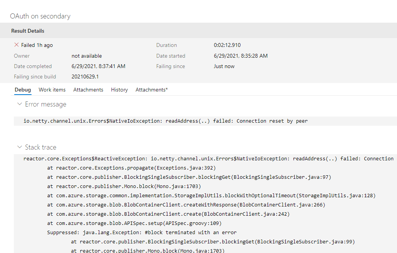The width and height of the screenshot is (397, 253).
Task: Click the red failed X icon
Action: point(17,45)
